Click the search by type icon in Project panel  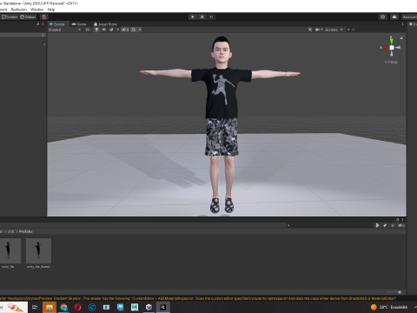pos(377,225)
